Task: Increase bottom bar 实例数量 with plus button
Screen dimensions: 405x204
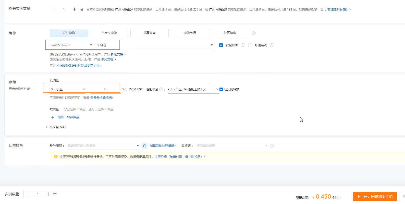Action: click(48, 194)
